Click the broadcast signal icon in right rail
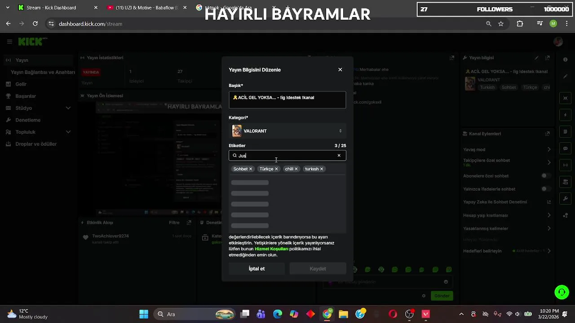This screenshot has height=323, width=575. tap(566, 165)
